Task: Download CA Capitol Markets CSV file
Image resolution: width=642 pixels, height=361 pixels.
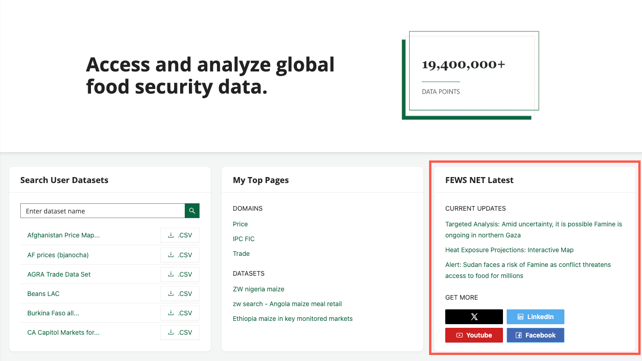Action: [x=180, y=332]
